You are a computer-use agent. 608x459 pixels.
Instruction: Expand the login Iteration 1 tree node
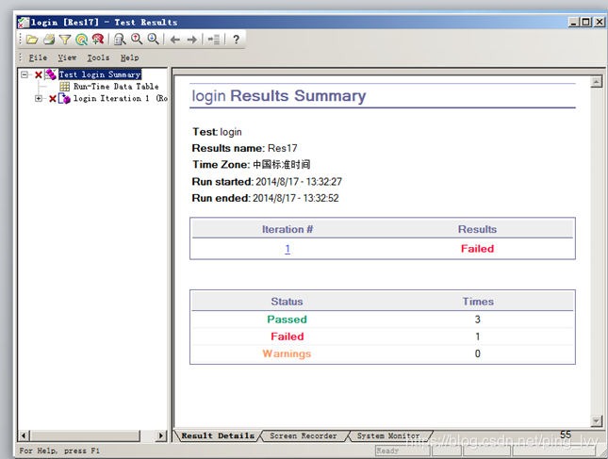click(39, 98)
